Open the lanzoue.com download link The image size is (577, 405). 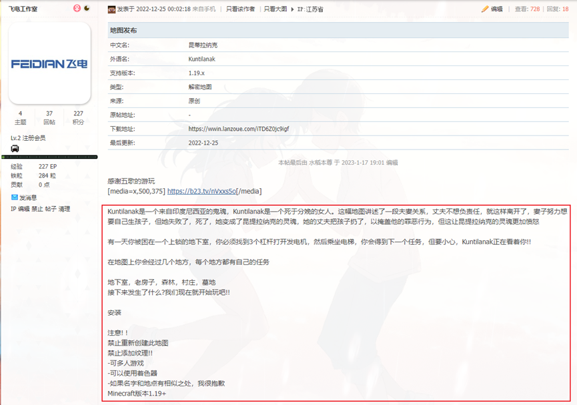[239, 129]
